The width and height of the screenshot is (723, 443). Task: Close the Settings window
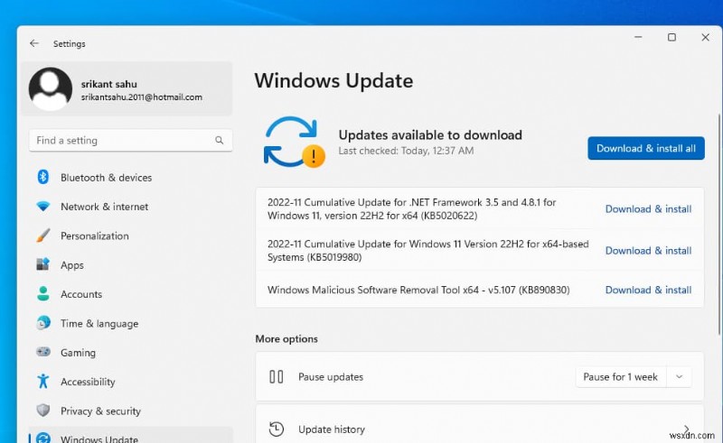click(x=706, y=37)
